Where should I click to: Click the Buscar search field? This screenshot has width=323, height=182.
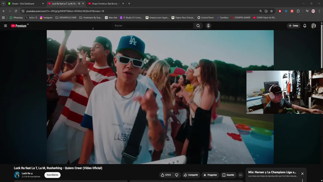[x=153, y=26]
